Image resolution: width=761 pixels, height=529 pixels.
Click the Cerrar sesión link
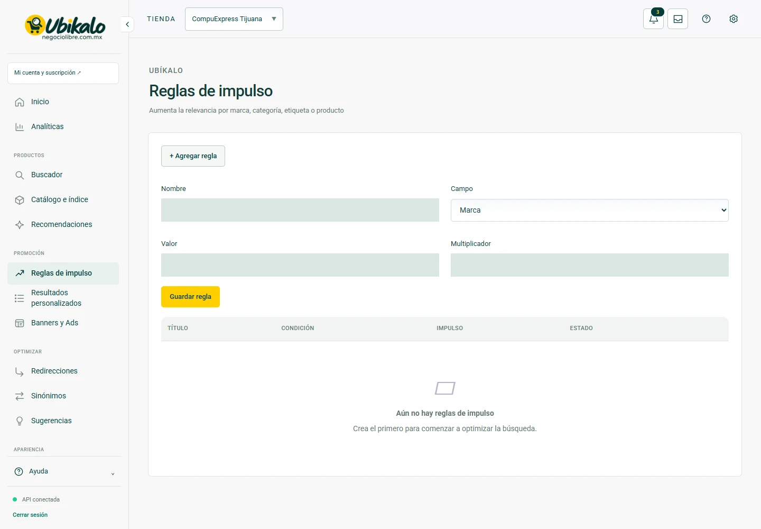(x=30, y=515)
